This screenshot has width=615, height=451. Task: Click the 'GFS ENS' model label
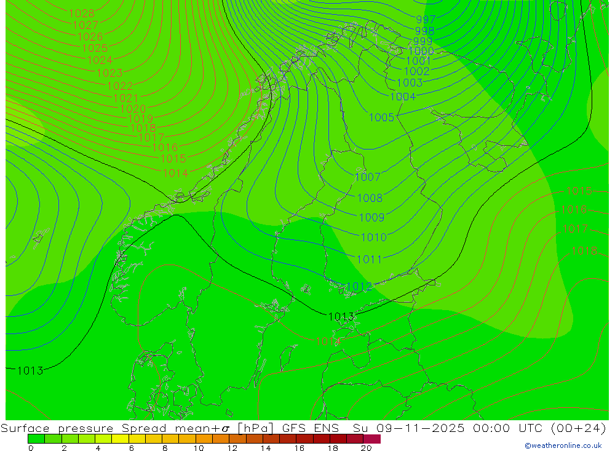(310, 428)
